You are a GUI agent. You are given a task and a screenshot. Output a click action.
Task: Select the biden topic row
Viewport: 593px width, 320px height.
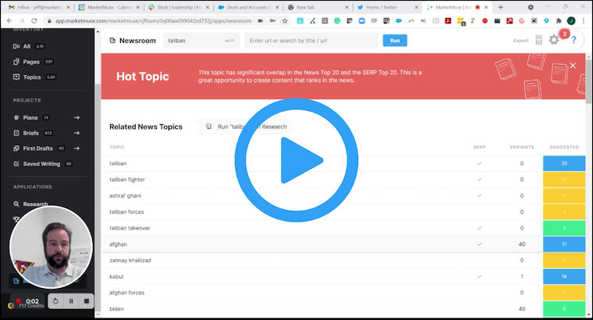point(343,308)
